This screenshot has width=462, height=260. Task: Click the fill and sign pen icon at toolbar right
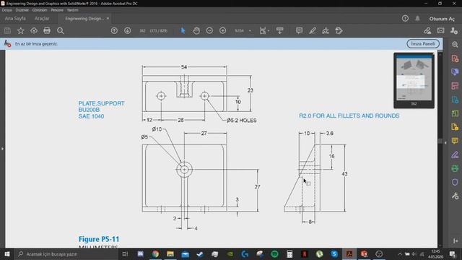point(427,30)
